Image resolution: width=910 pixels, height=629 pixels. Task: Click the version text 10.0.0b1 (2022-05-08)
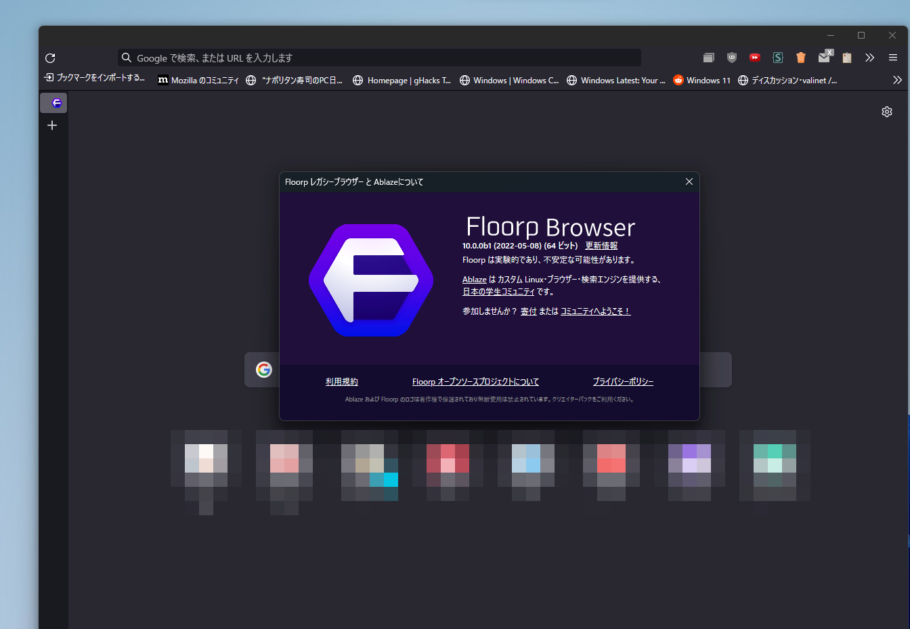pos(502,246)
